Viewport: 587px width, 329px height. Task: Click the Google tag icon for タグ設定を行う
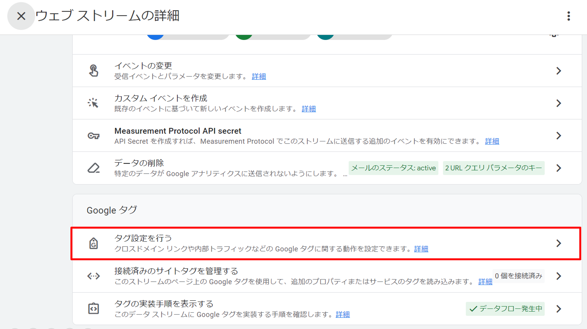point(94,243)
